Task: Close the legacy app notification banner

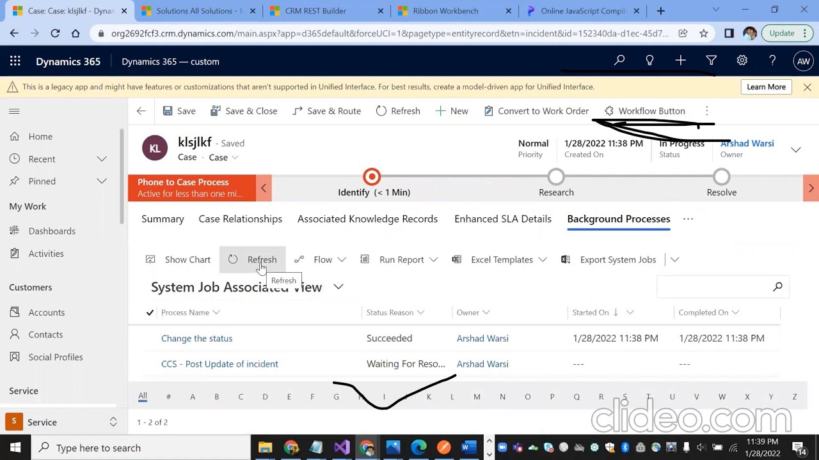Action: [807, 87]
